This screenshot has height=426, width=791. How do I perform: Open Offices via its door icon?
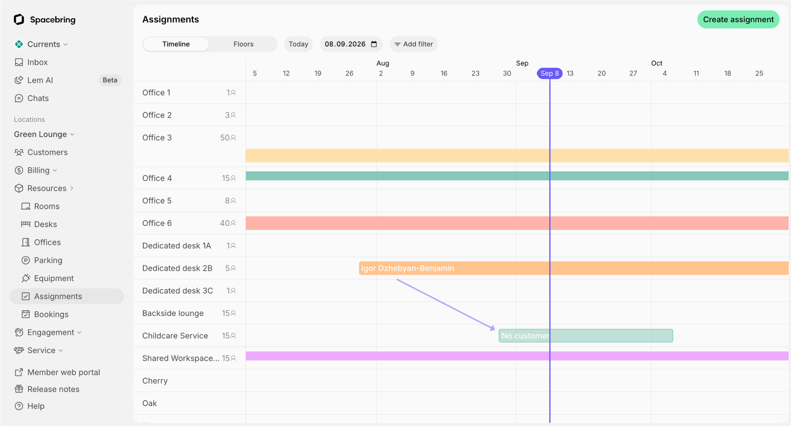26,242
